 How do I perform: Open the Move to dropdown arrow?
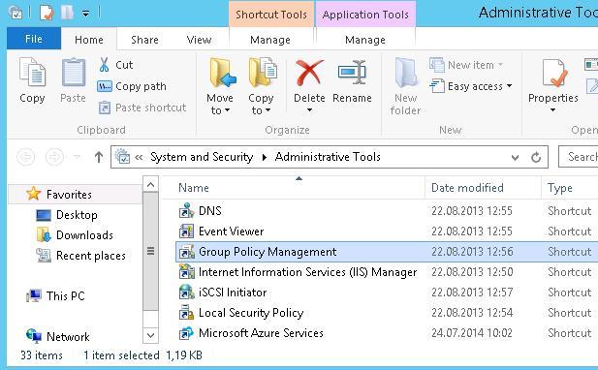click(x=228, y=110)
